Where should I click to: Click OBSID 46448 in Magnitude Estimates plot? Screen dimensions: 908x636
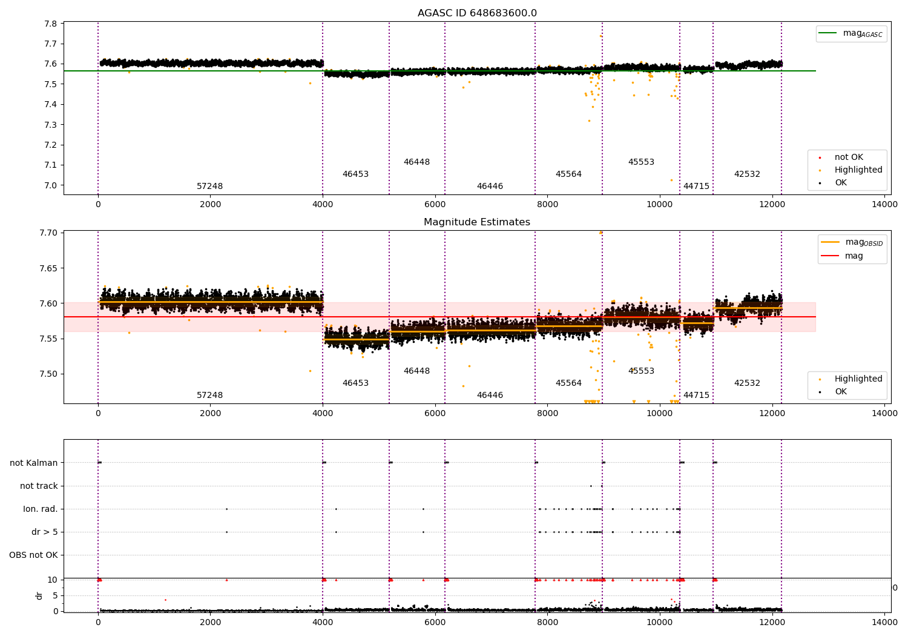tap(416, 371)
